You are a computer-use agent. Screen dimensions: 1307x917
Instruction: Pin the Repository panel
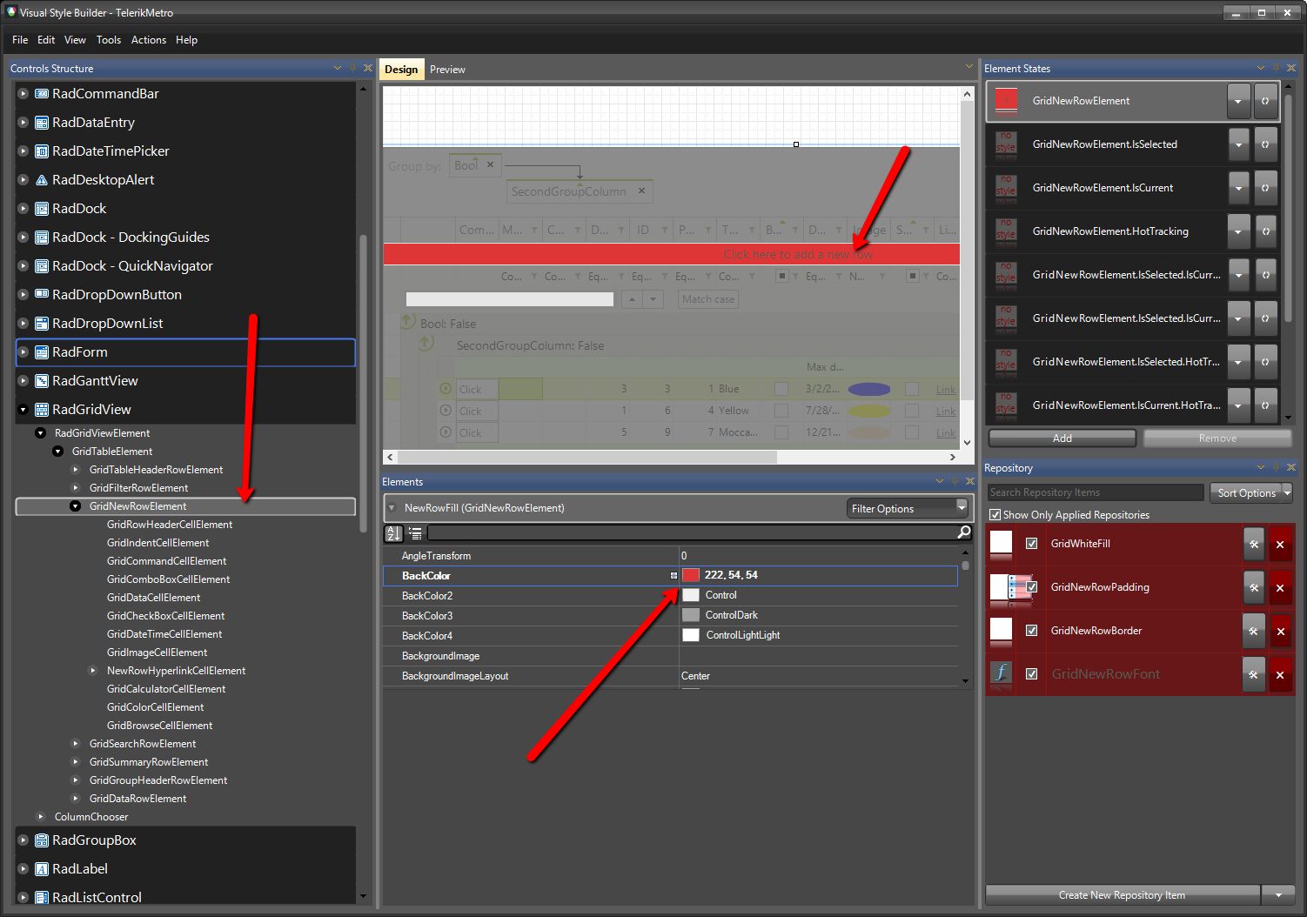pos(1277,467)
